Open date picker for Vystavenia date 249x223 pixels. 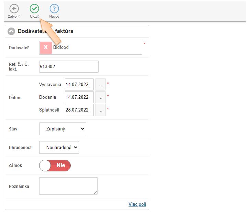pyautogui.click(x=100, y=84)
